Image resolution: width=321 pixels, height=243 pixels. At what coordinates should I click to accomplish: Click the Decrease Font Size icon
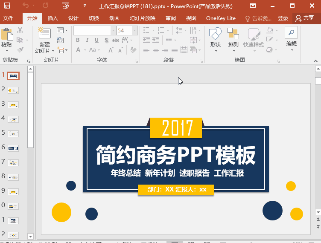[120, 49]
